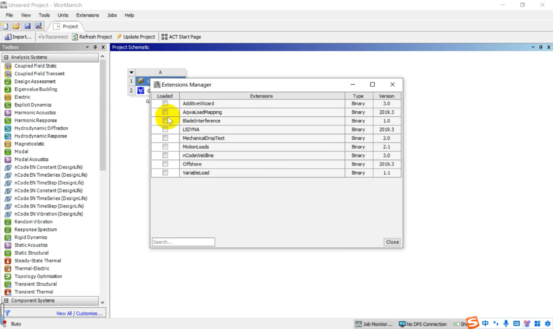Select Random Vibration system
The image size is (553, 329).
click(x=33, y=221)
